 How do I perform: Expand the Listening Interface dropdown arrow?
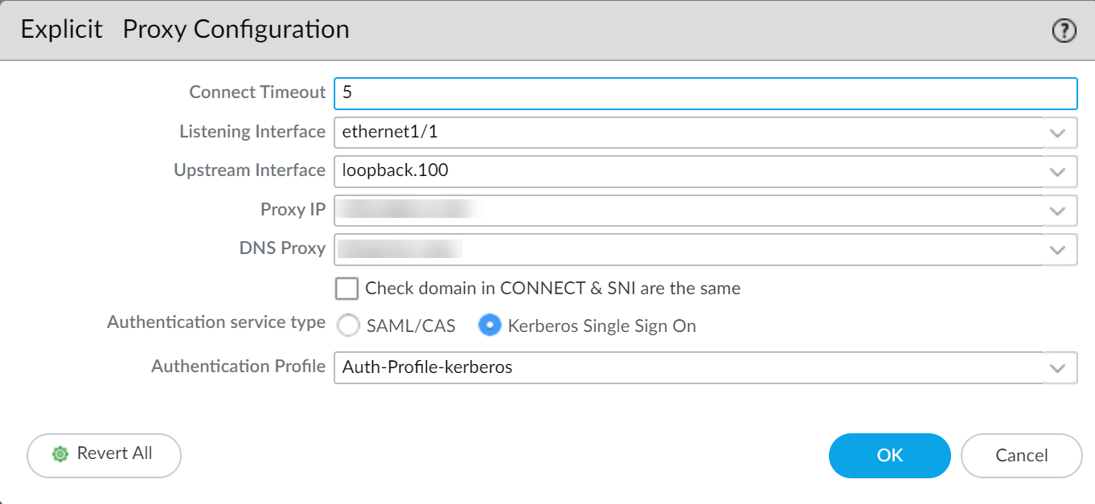[1060, 133]
